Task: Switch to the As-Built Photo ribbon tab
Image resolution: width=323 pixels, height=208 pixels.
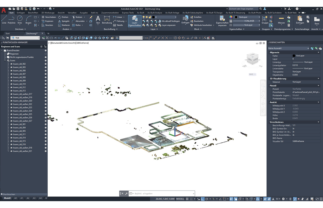Action: [255, 12]
